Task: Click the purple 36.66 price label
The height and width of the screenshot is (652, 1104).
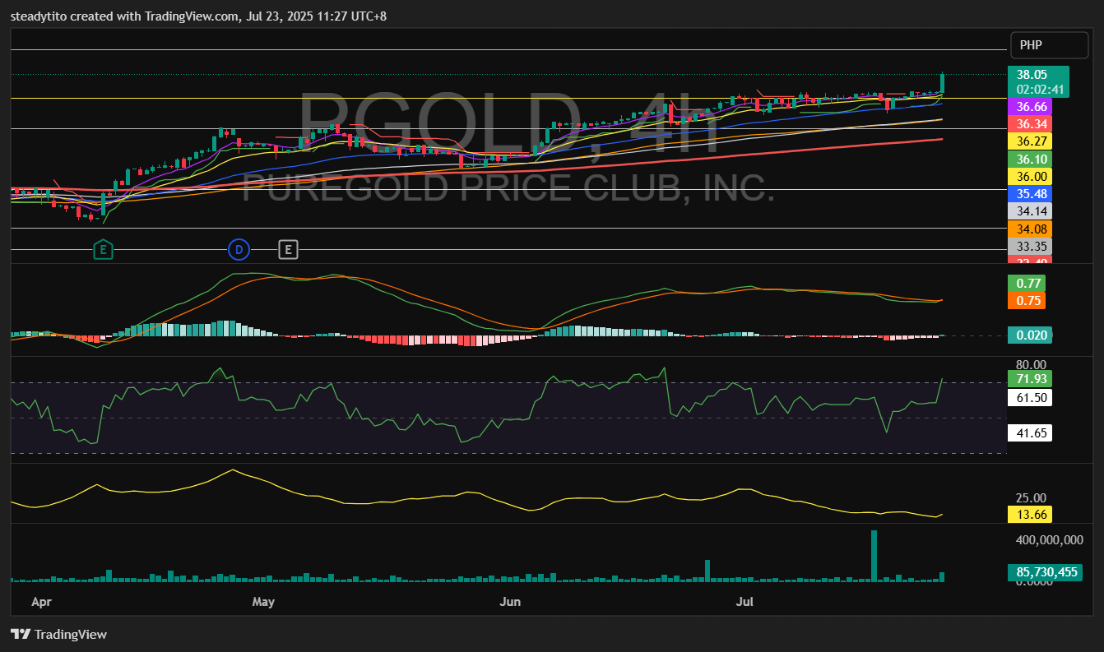Action: pos(1032,106)
